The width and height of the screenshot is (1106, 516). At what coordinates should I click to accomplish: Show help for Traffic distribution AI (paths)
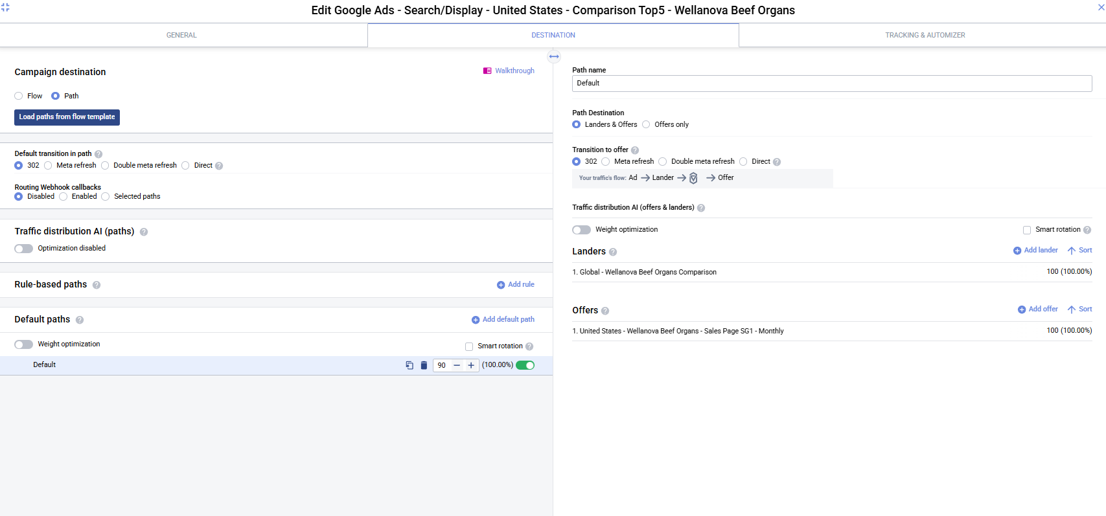tap(144, 232)
